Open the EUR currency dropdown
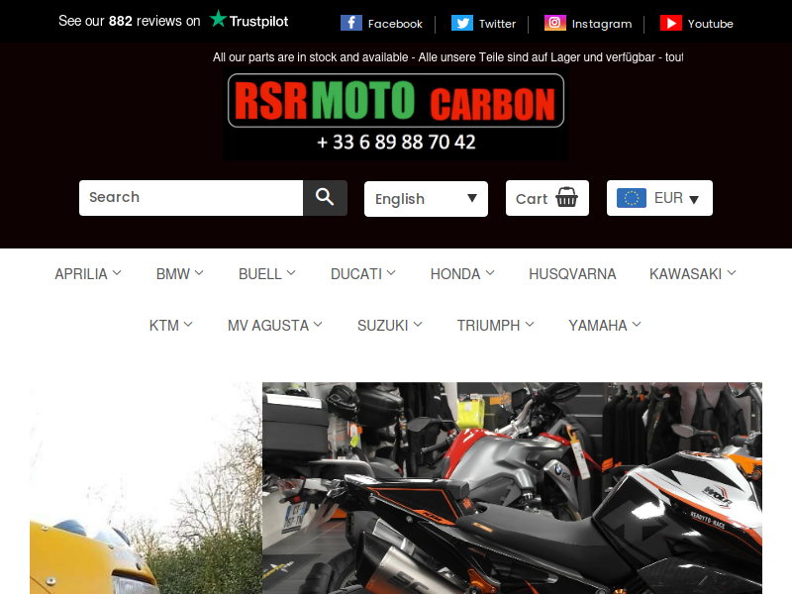792x594 pixels. [x=659, y=198]
